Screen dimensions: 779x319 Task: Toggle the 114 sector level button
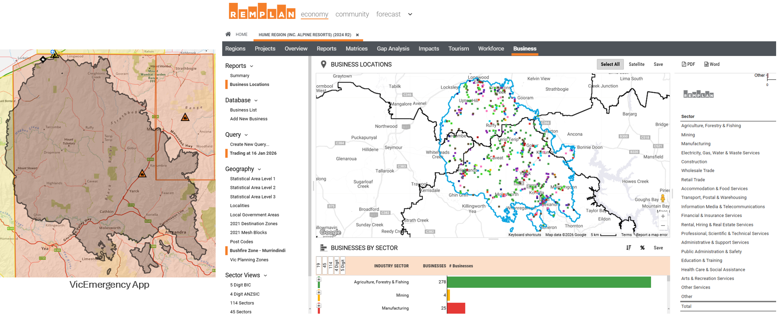tap(330, 265)
